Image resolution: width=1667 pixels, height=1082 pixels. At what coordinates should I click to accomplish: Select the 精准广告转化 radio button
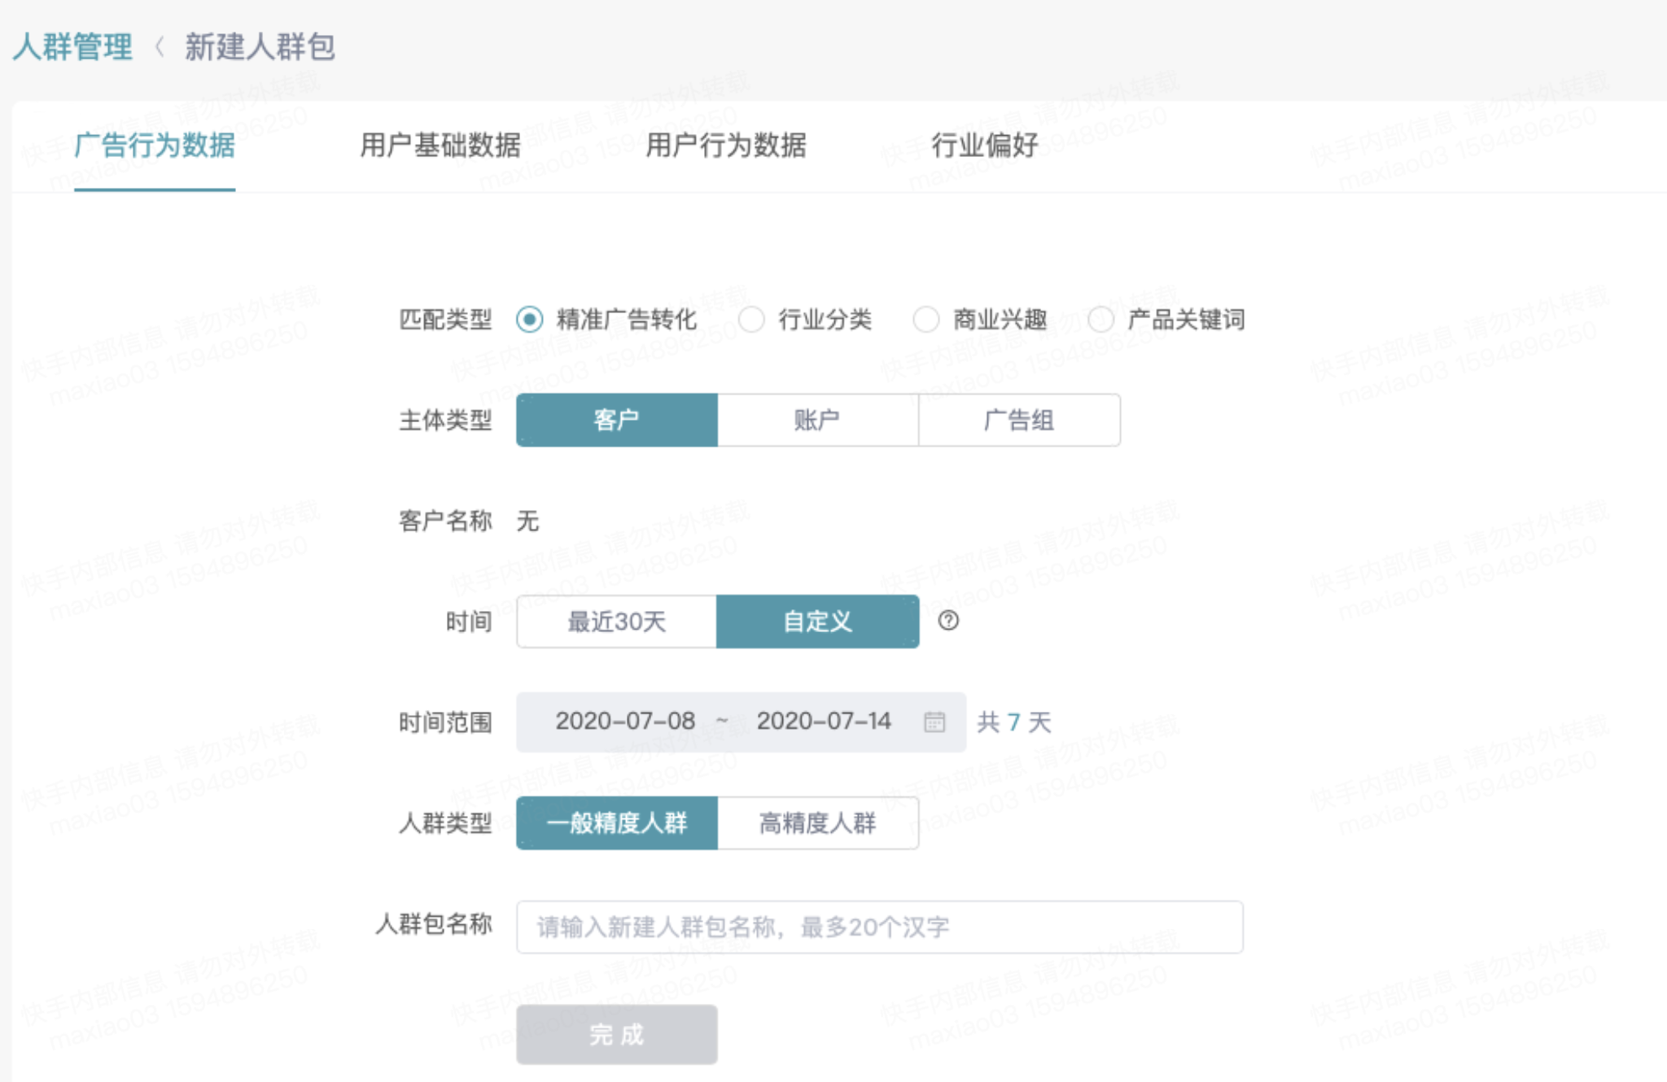pyautogui.click(x=530, y=320)
